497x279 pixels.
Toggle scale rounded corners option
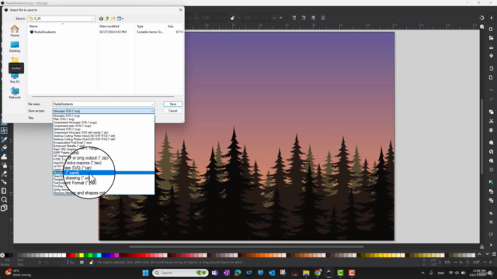pos(304,18)
